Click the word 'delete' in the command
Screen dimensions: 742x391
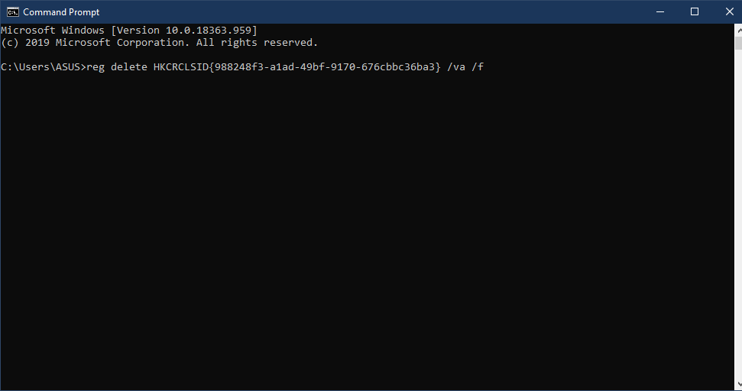tap(129, 67)
